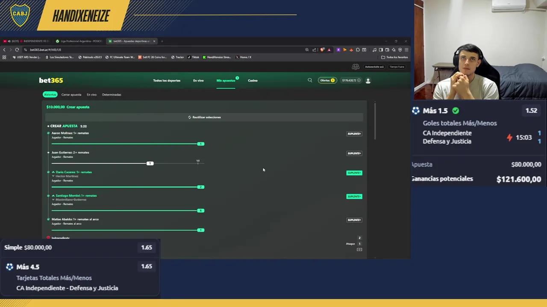Open a new browser tab
This screenshot has height=307, width=547.
pos(162,41)
